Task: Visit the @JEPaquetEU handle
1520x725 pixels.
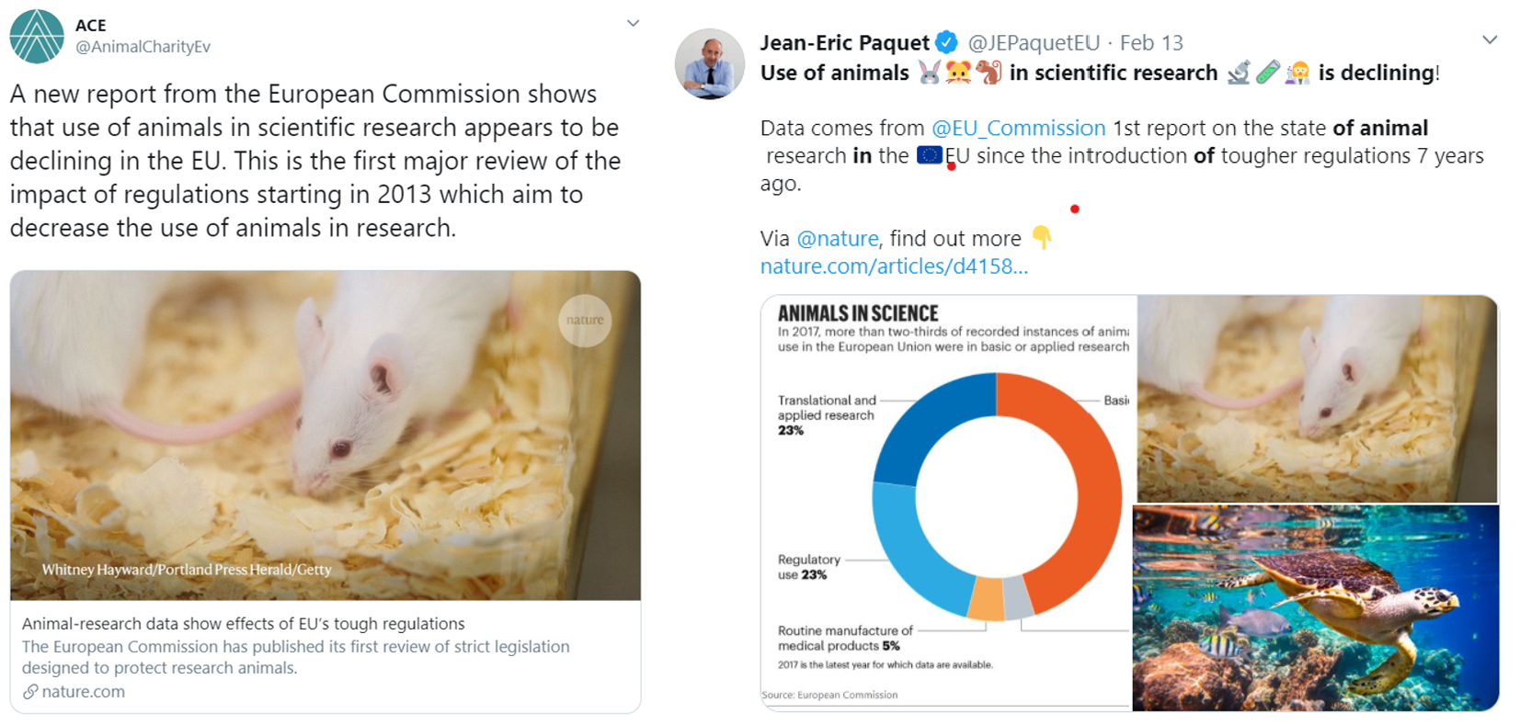Action: point(1034,43)
